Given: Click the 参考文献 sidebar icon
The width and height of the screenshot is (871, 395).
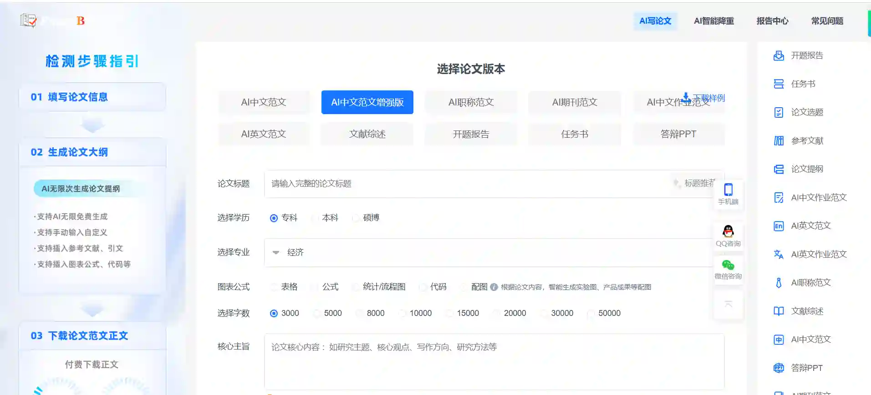Looking at the screenshot, I should (x=779, y=141).
